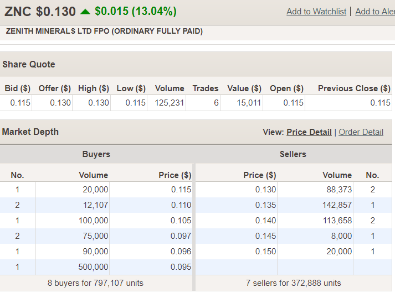Click the green up-arrow price change icon
Viewport: 395px width, 293px height.
tap(85, 12)
